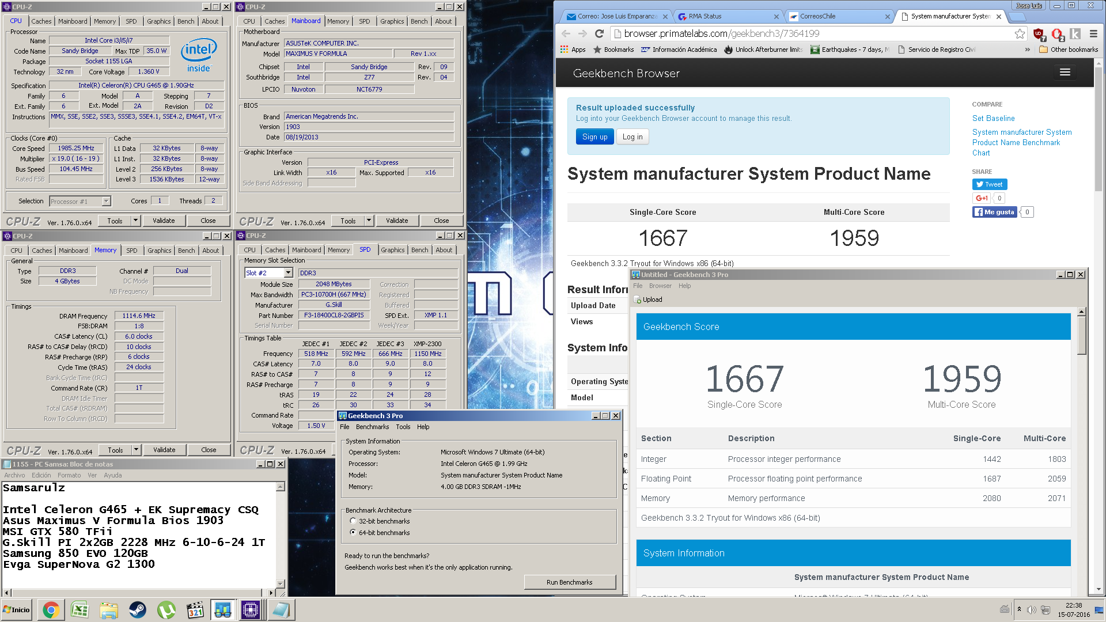The height and width of the screenshot is (622, 1106).
Task: Open the new tab button in Chrome
Action: point(1017,16)
